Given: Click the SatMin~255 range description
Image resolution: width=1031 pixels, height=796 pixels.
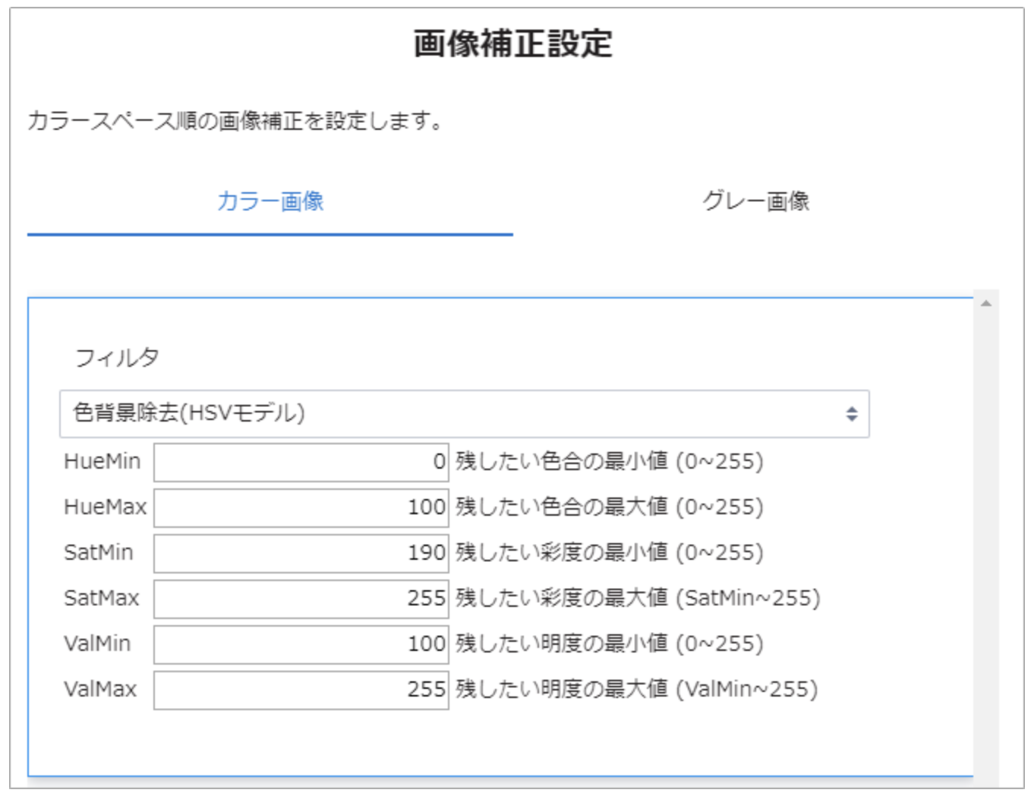Looking at the screenshot, I should pyautogui.click(x=752, y=599).
